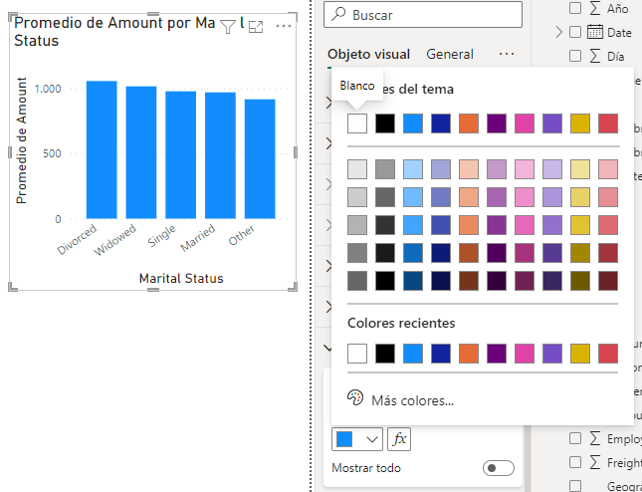The height and width of the screenshot is (492, 642).
Task: Pick the white swatch in theme colors
Action: [357, 123]
